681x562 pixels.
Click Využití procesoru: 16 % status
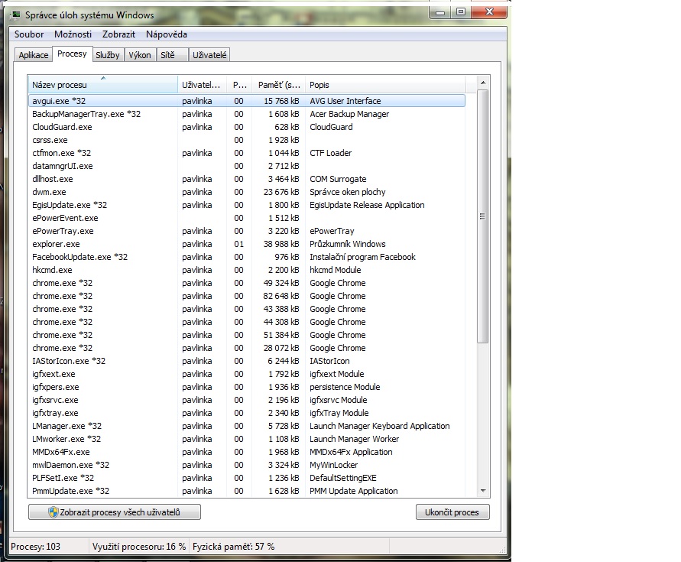click(x=139, y=547)
